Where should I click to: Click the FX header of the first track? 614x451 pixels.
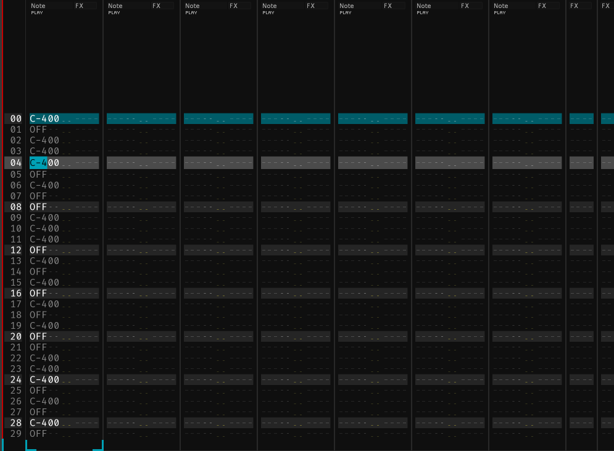[79, 6]
